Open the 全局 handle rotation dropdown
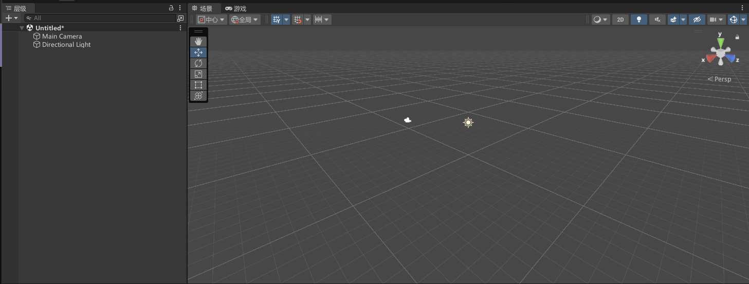The height and width of the screenshot is (284, 749). (245, 20)
